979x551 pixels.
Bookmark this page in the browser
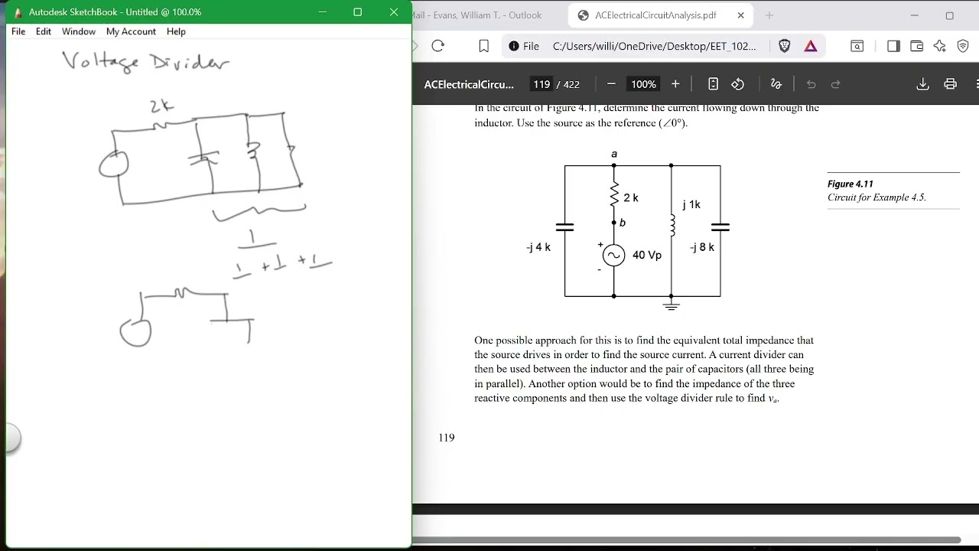click(483, 46)
